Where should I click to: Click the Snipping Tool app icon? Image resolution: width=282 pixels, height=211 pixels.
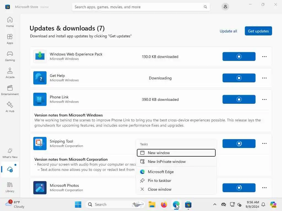pyautogui.click(x=40, y=143)
